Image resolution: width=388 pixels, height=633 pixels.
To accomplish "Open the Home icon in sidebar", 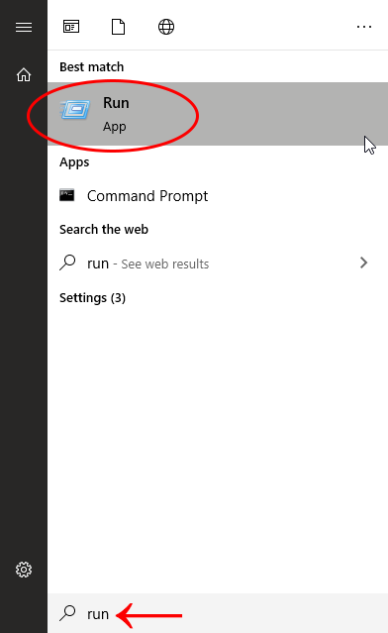I will point(24,74).
